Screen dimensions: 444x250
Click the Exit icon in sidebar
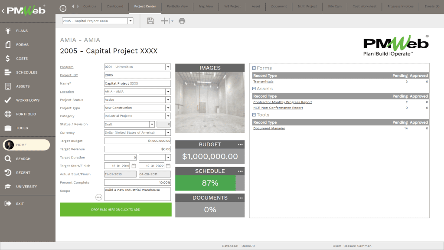point(8,204)
